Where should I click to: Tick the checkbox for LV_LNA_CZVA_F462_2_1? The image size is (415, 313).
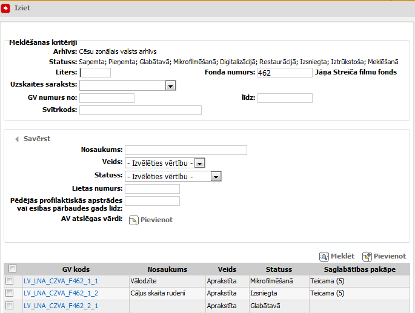coord(9,306)
